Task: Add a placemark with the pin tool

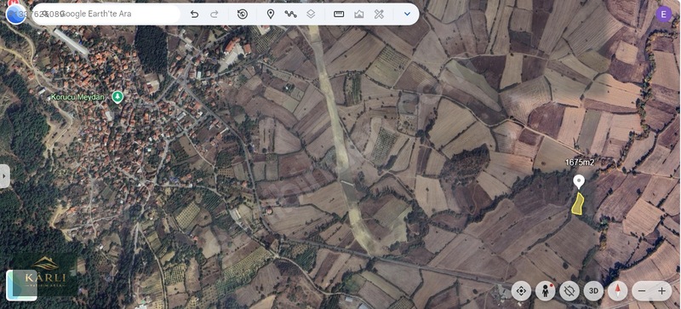Action: tap(270, 14)
